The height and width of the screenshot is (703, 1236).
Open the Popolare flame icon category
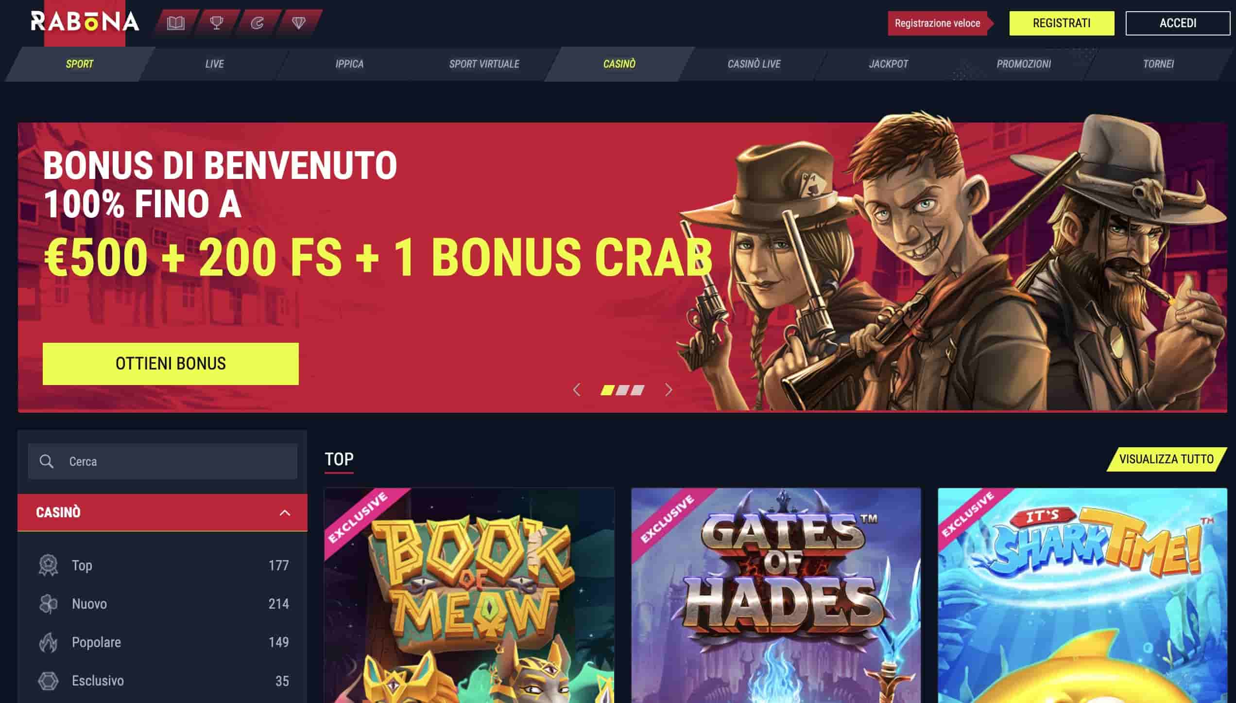48,642
